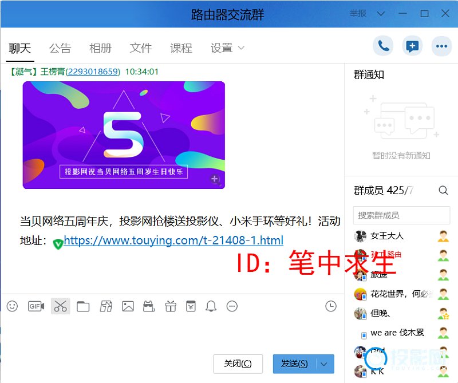The height and width of the screenshot is (383, 458).
Task: Click the send file folder icon
Action: pyautogui.click(x=83, y=306)
